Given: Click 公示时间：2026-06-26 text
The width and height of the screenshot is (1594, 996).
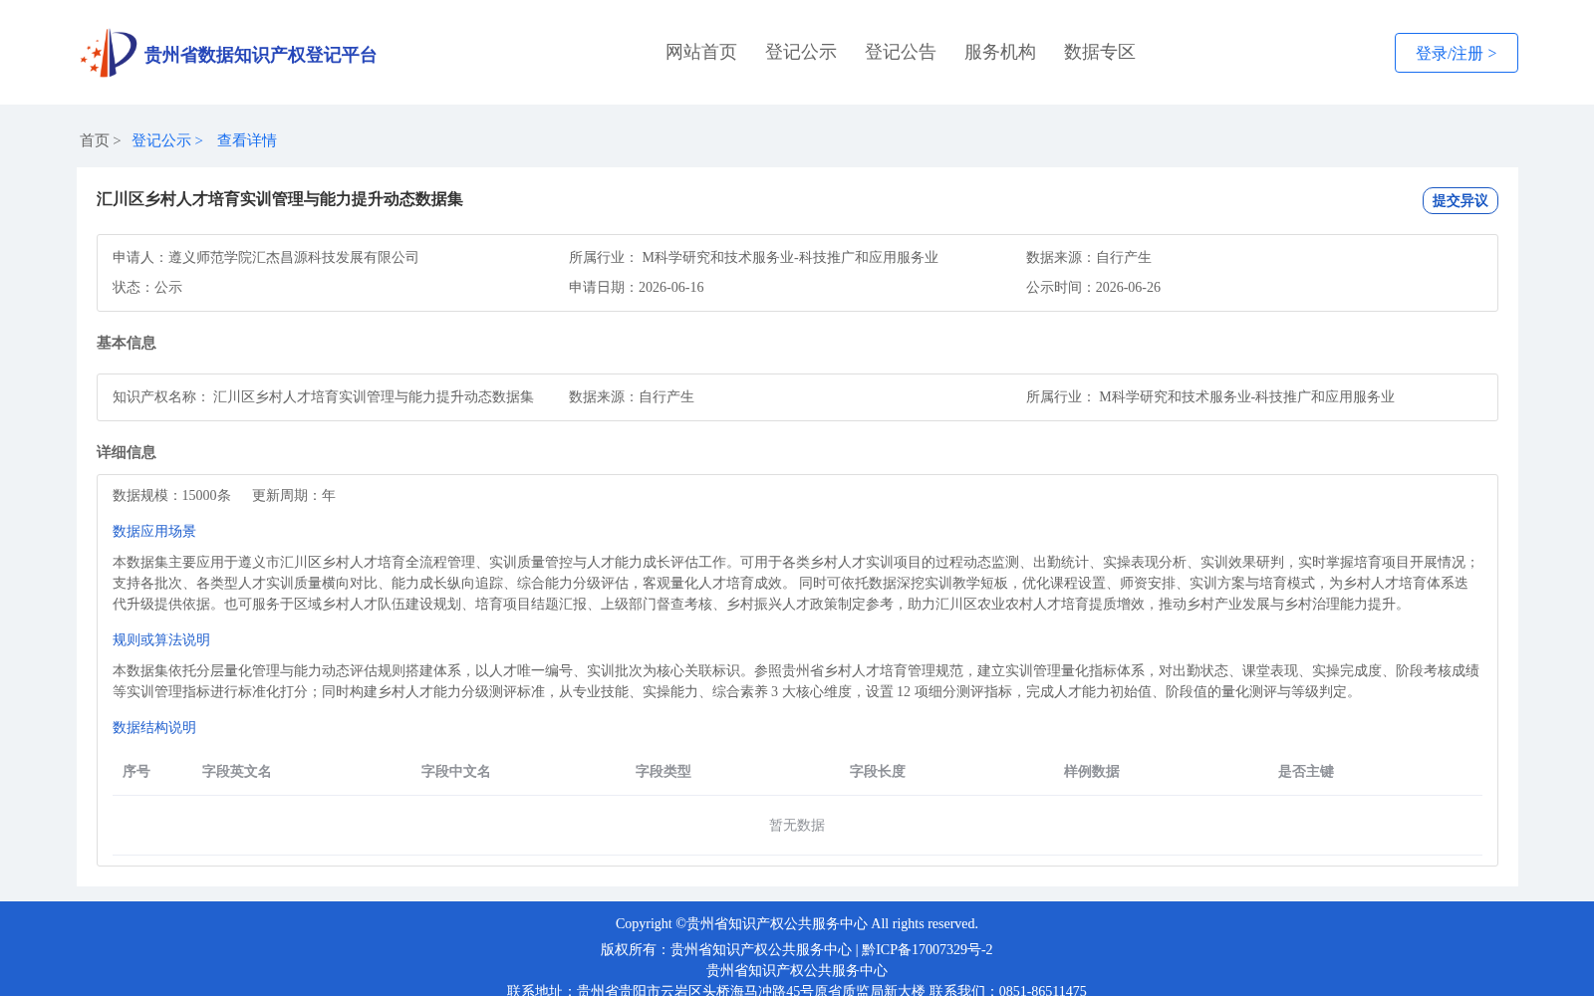Looking at the screenshot, I should pos(1094,287).
